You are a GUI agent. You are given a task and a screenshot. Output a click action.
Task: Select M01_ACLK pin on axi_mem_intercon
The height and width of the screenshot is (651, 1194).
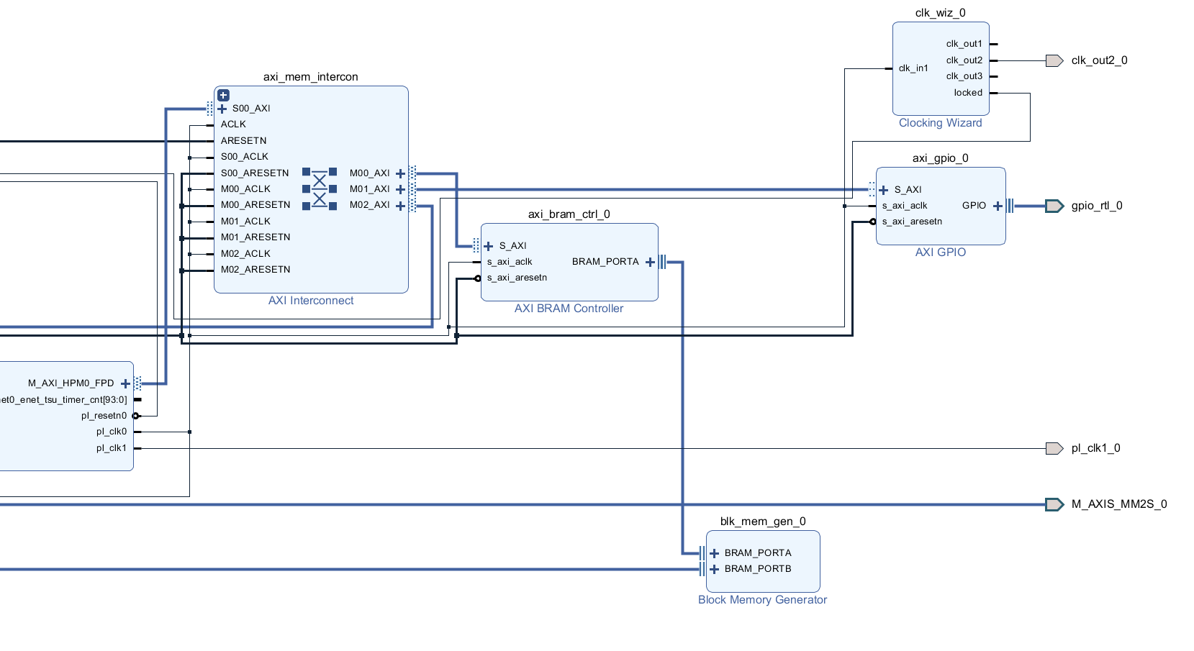pos(245,222)
